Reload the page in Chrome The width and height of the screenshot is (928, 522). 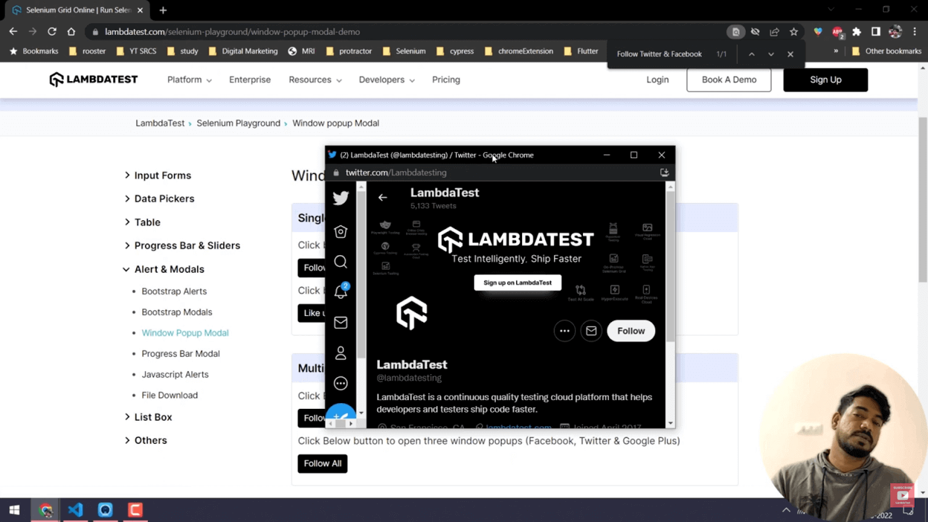click(x=52, y=32)
